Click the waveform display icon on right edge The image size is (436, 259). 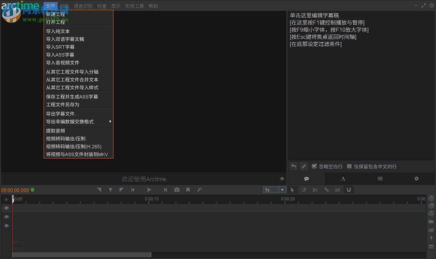pyautogui.click(x=431, y=221)
